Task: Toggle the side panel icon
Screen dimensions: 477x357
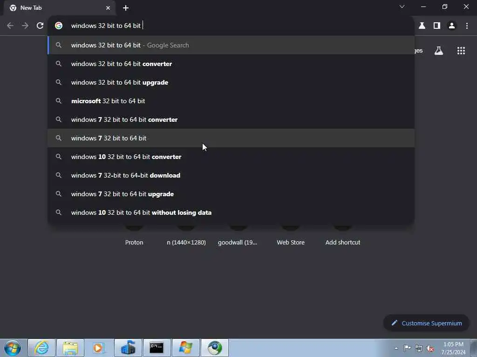Action: click(437, 26)
